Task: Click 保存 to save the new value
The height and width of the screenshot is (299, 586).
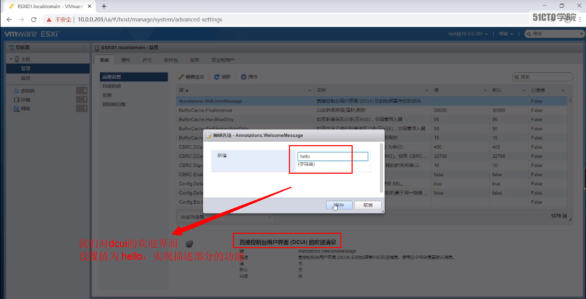Action: point(339,205)
